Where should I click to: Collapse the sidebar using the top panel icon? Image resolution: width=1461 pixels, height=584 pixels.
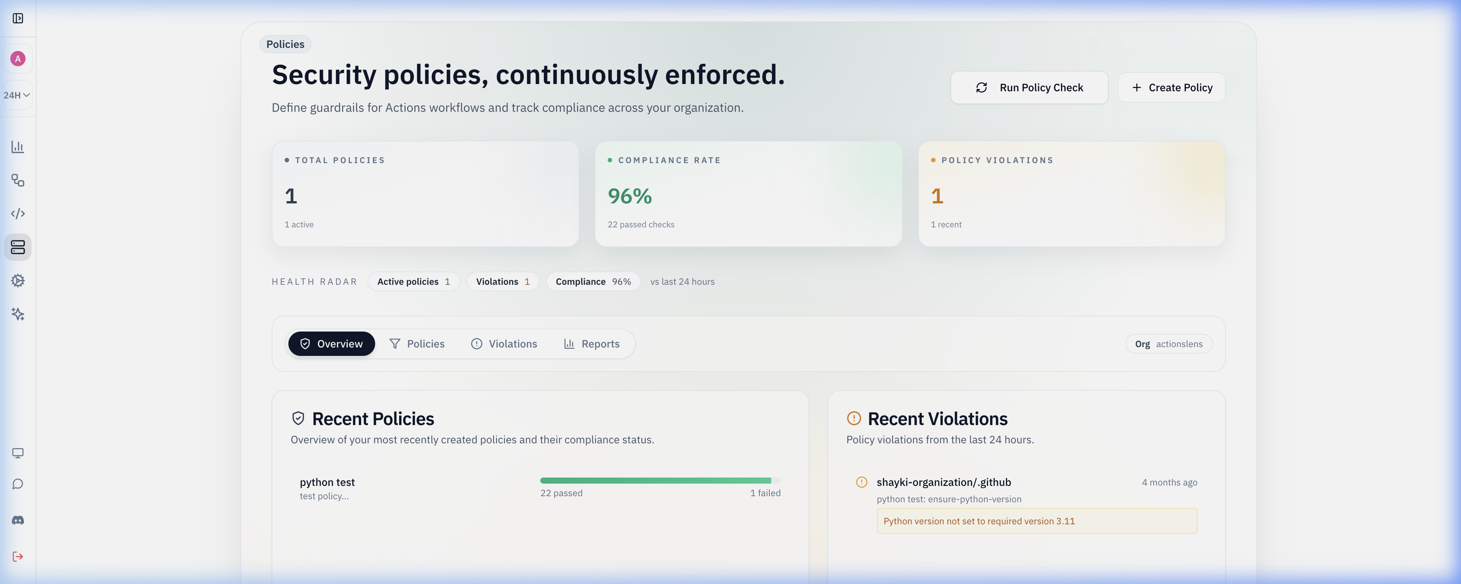coord(18,18)
